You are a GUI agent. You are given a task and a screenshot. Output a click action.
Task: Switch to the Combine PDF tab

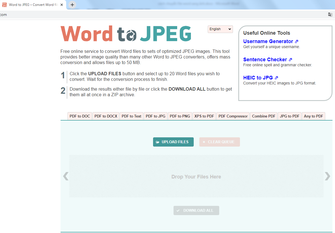(264, 116)
